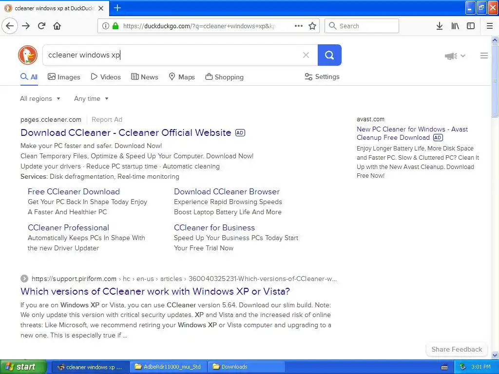Open search Settings dropdown
The width and height of the screenshot is (499, 374).
coord(322,76)
